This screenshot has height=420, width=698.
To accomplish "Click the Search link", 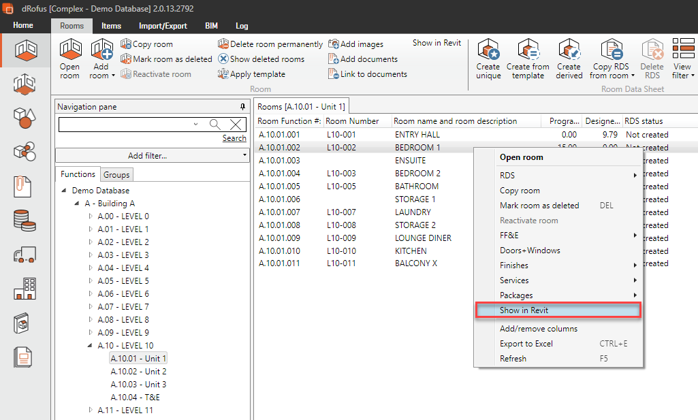I will [x=234, y=138].
